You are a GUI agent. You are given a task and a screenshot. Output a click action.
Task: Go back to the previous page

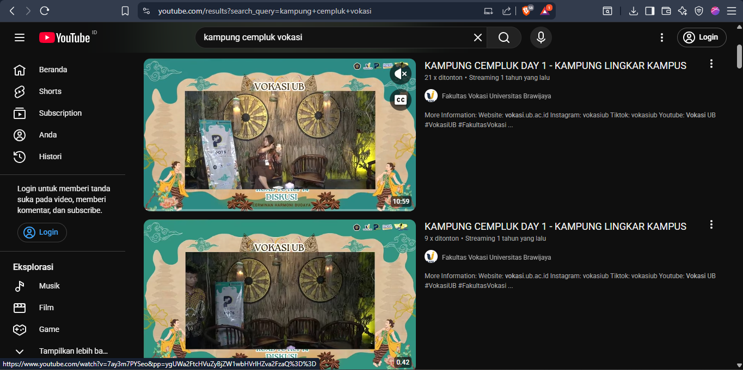click(12, 11)
